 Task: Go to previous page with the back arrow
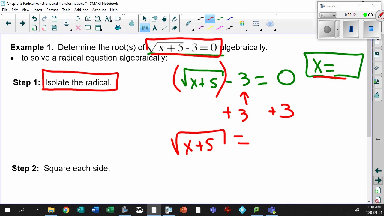8,23
